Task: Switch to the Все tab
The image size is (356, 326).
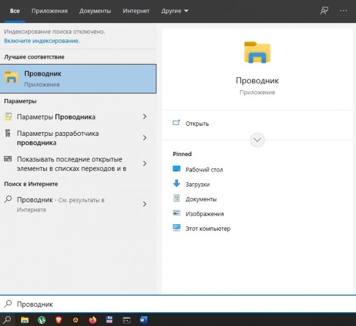Action: [x=15, y=11]
